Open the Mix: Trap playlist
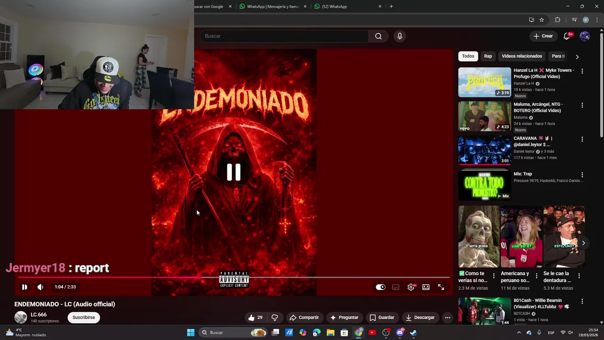The width and height of the screenshot is (604, 340). click(485, 185)
